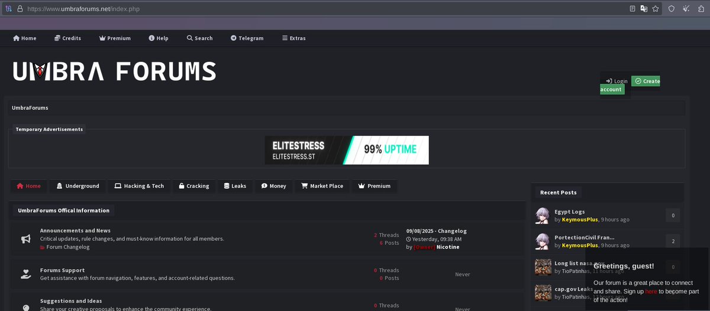Click the lightbulb icon for Suggestions and Ideas

(26, 307)
